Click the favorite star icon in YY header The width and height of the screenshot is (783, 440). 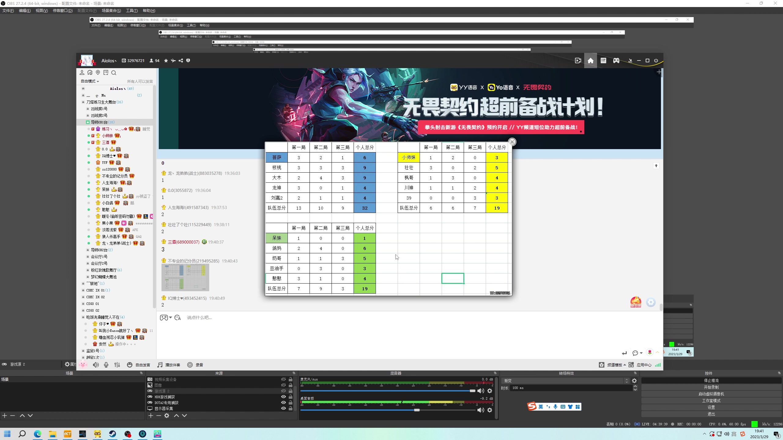(x=166, y=61)
